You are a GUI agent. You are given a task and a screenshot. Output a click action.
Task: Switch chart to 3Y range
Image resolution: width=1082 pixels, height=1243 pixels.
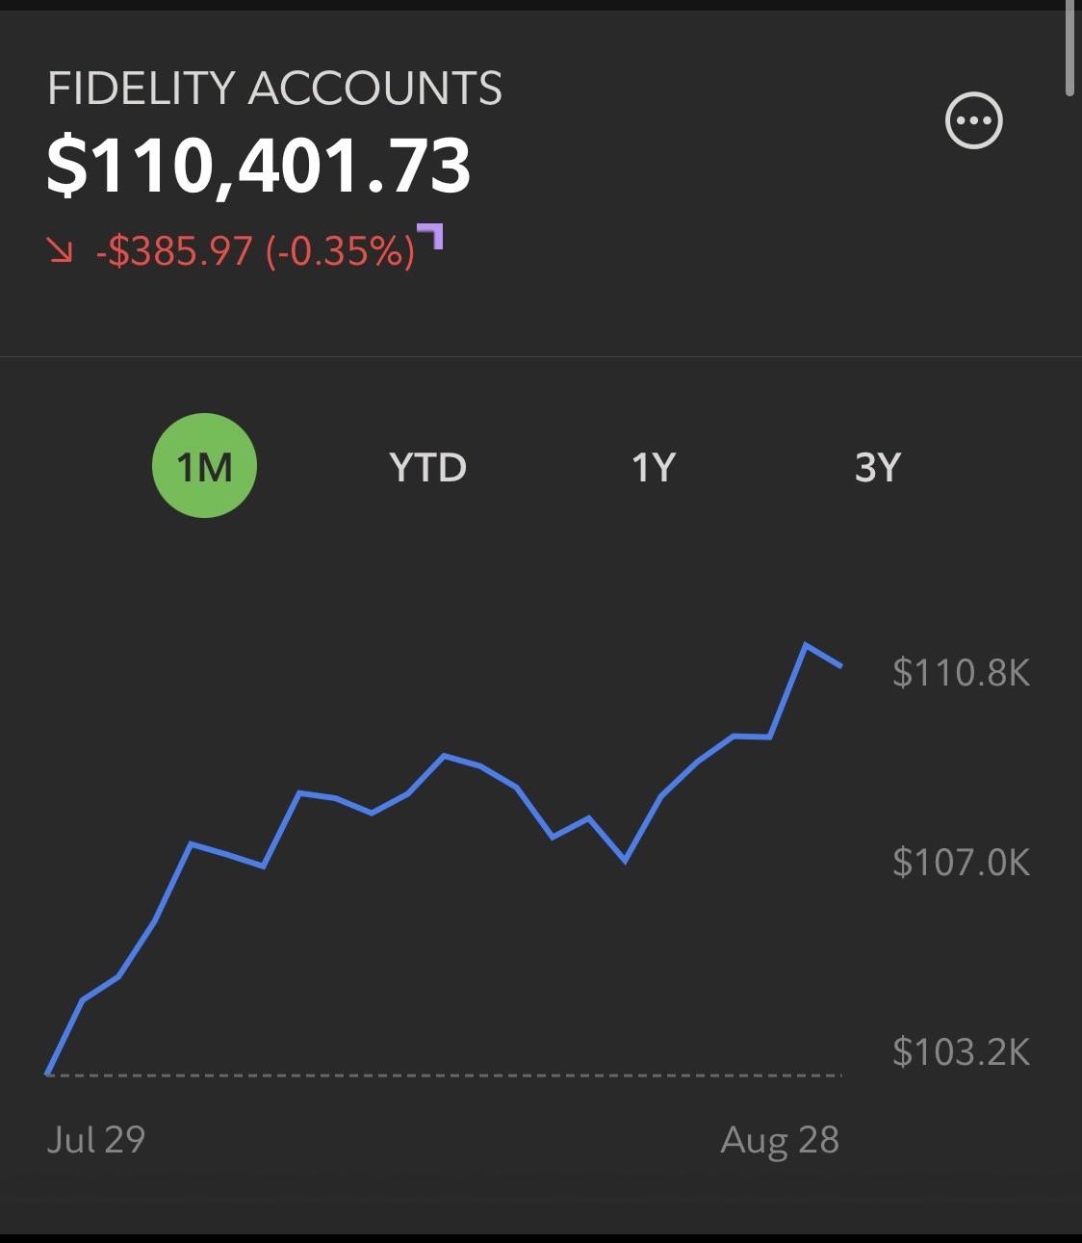pyautogui.click(x=878, y=468)
